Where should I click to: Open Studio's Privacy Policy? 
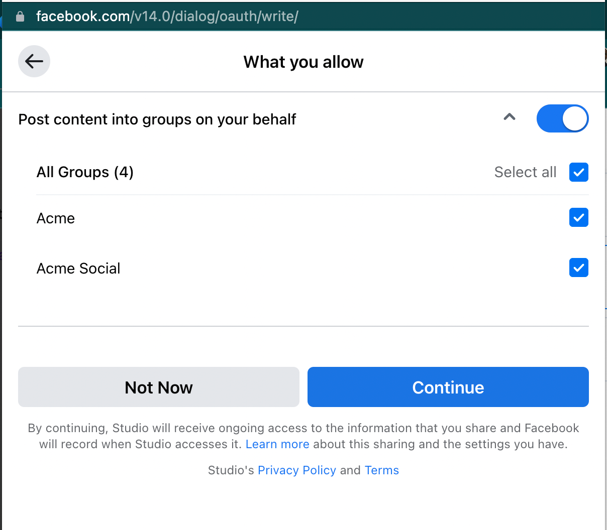point(296,470)
